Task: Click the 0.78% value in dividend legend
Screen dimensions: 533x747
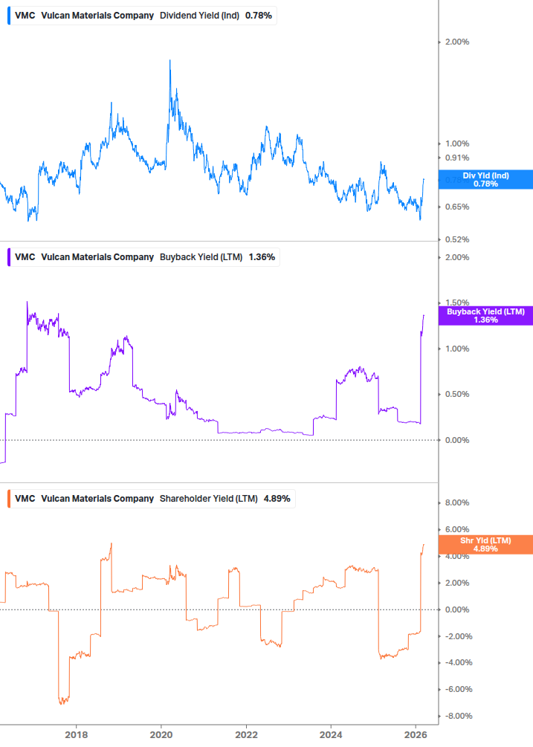Action: tap(259, 16)
